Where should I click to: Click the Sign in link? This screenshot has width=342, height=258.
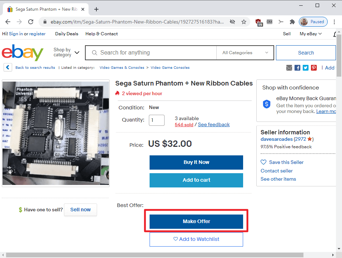(x=16, y=34)
